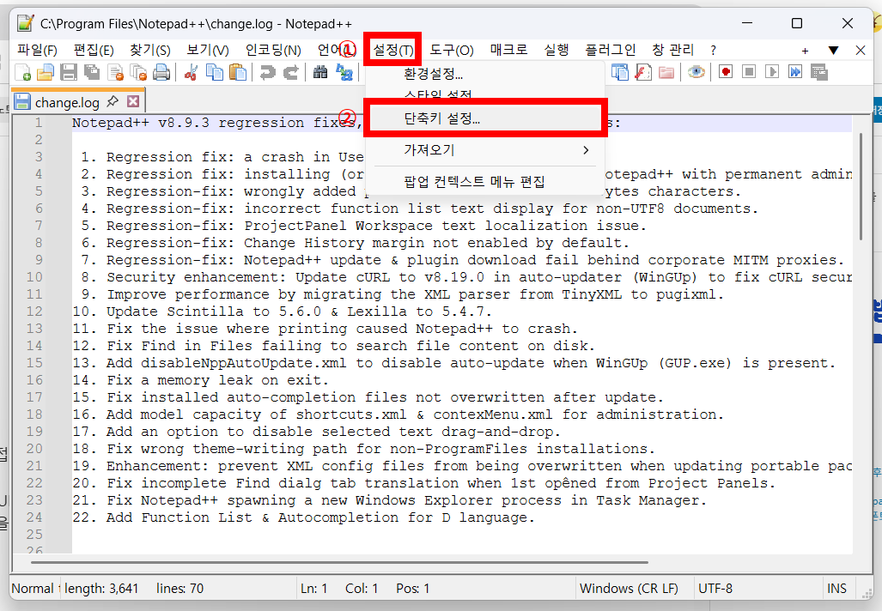Click line number 12 in margin
This screenshot has height=611, width=882.
(34, 312)
